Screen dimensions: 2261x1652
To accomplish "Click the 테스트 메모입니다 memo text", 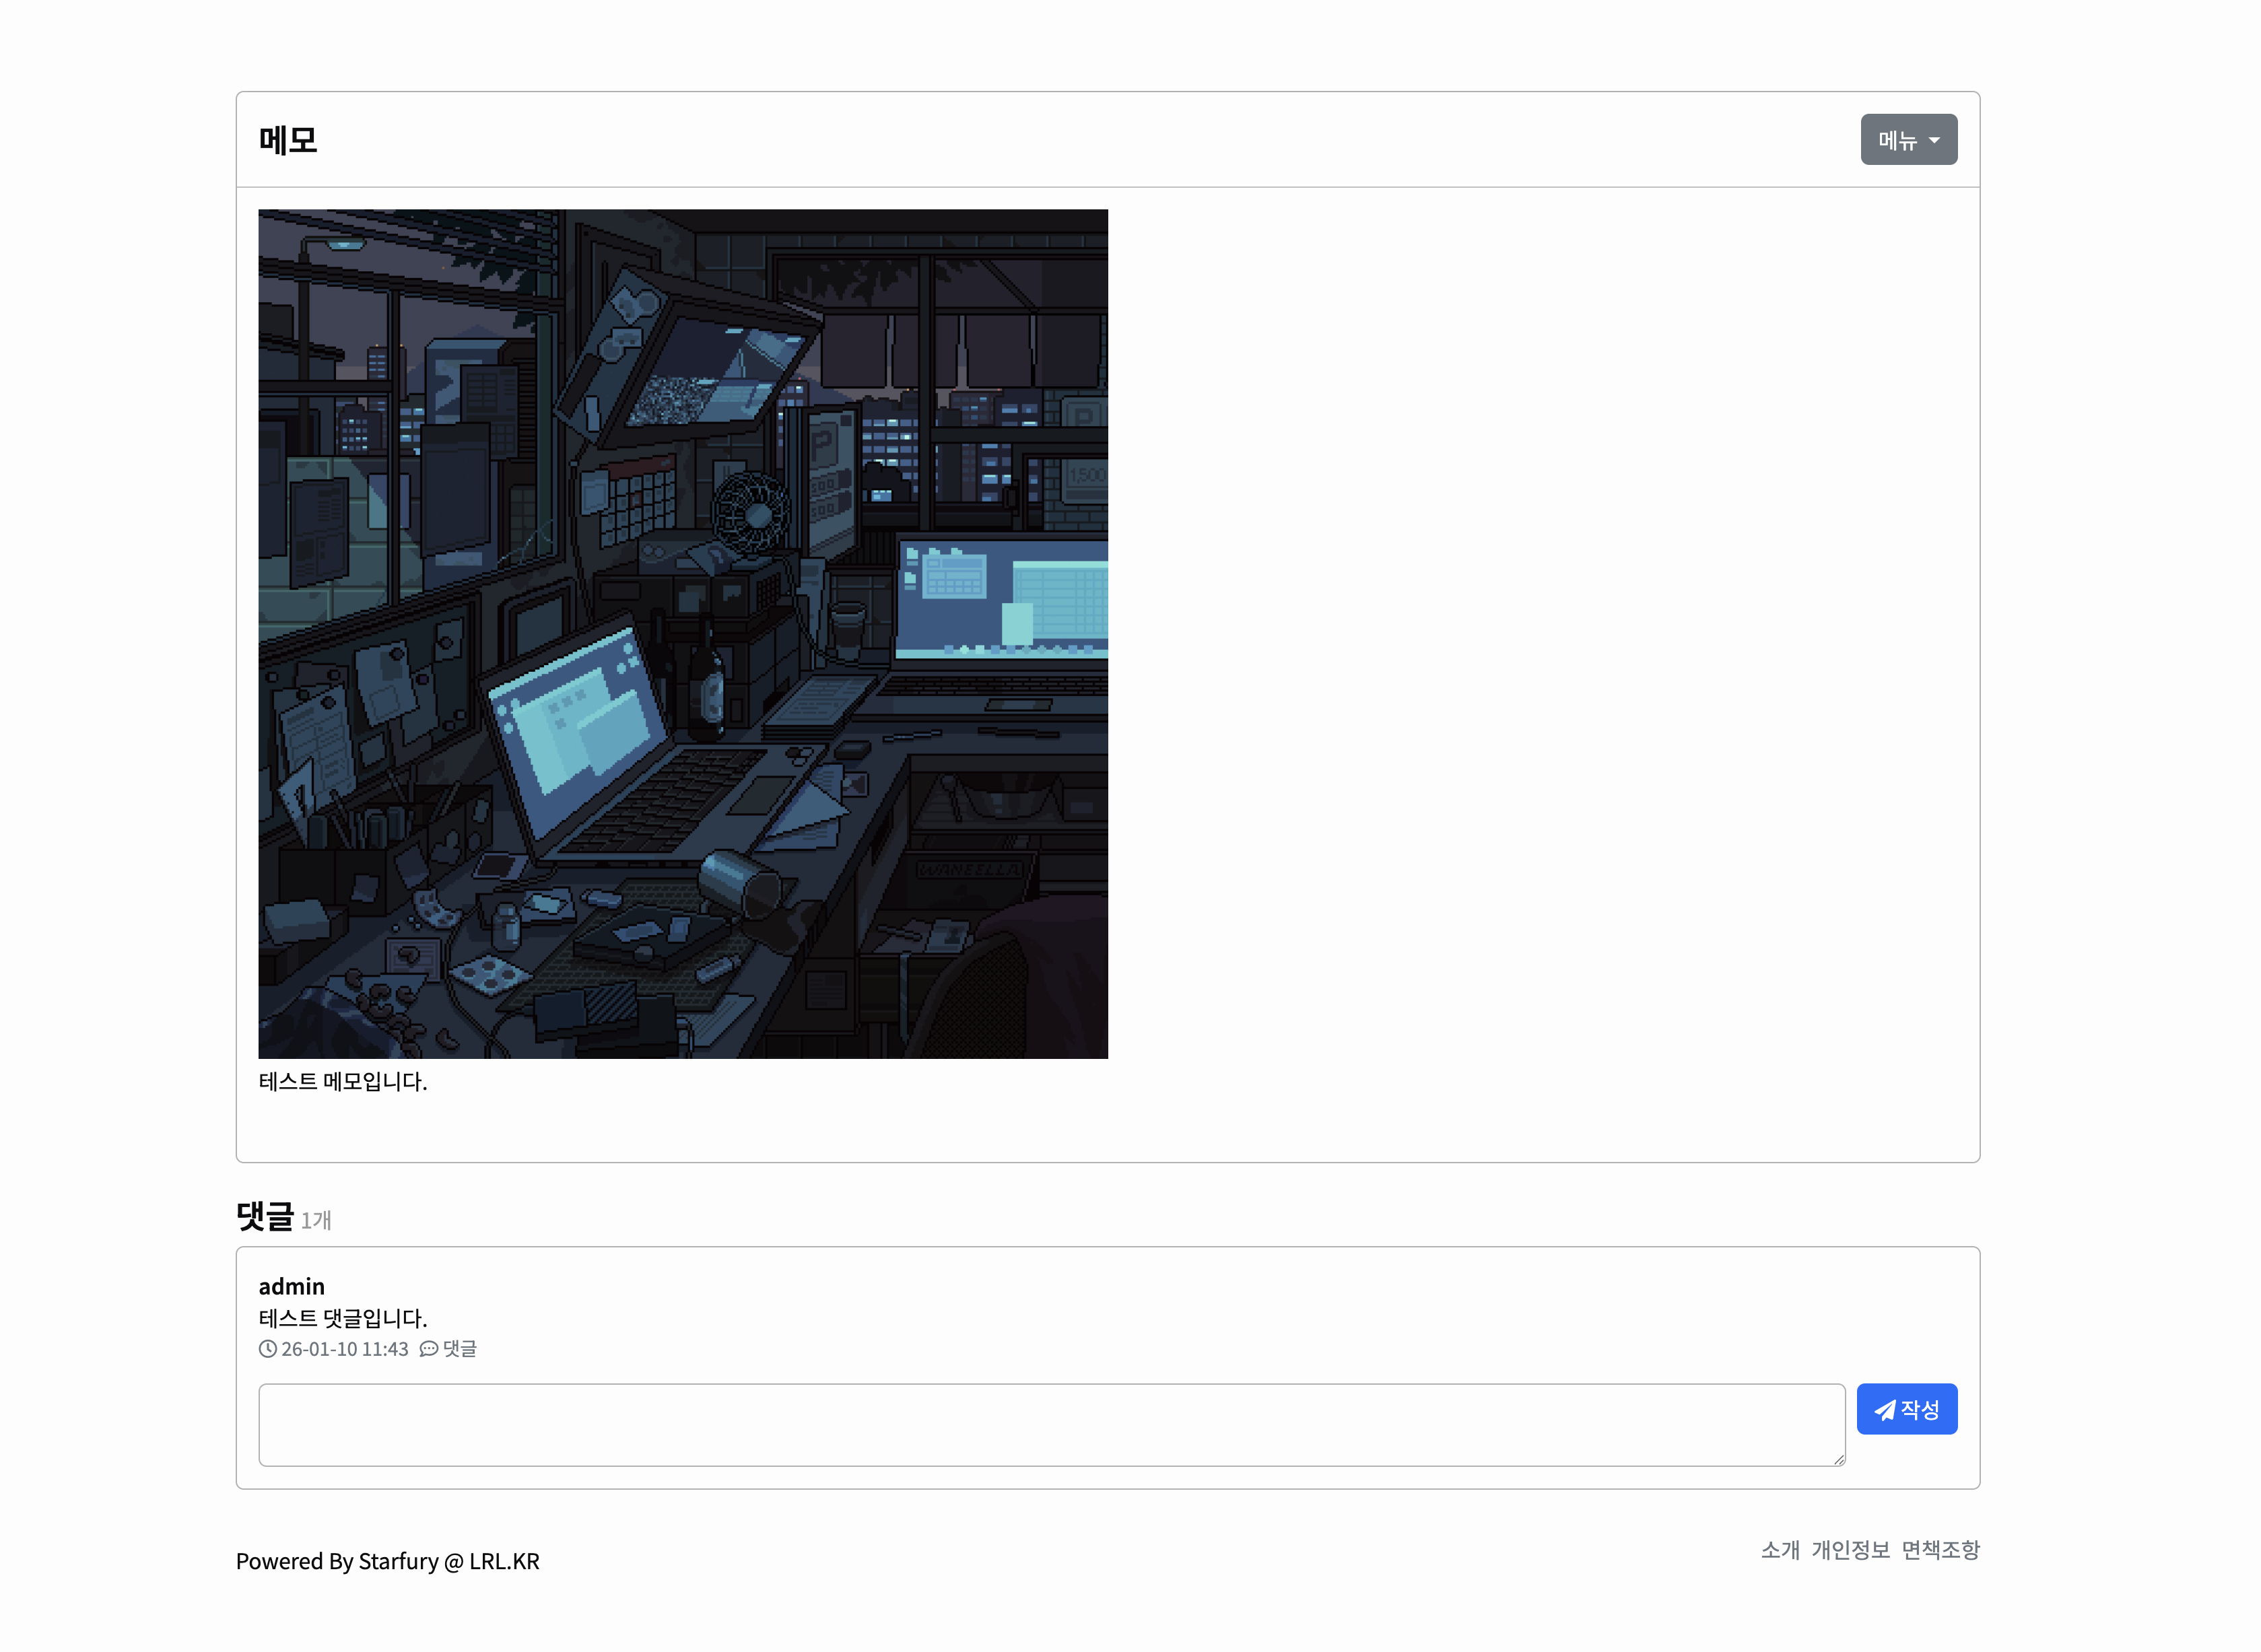I will click(342, 1081).
